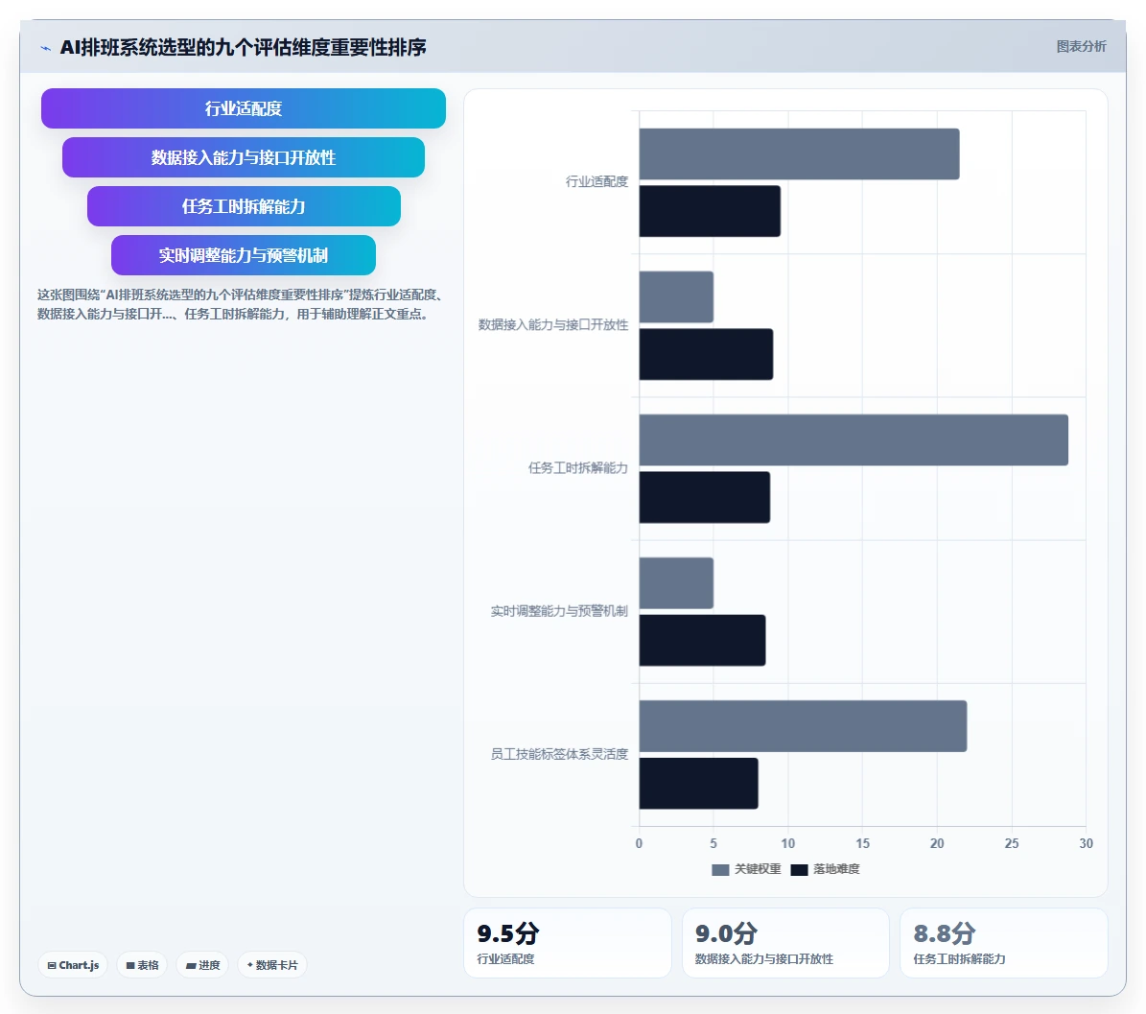Toggle the 落地难度 legend swatch
This screenshot has width=1146, height=1014.
point(799,869)
